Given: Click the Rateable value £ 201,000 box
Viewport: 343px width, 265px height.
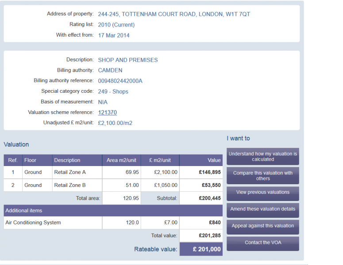Looking at the screenshot, I should tap(201, 249).
